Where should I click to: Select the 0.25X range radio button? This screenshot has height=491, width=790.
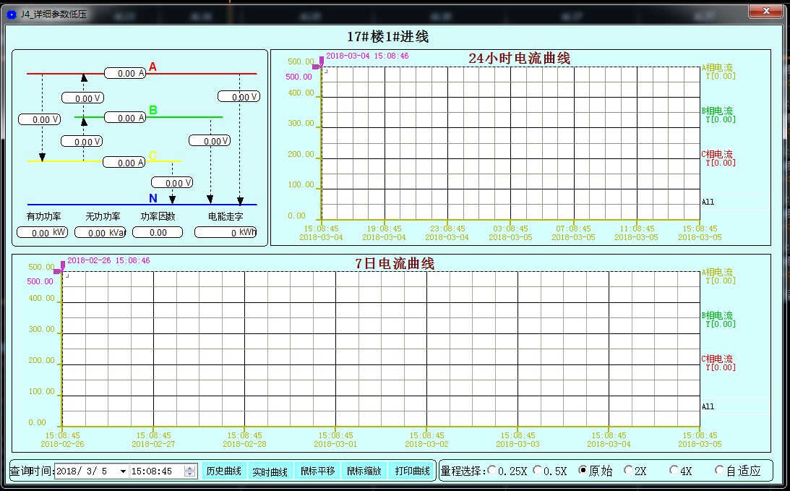(491, 470)
